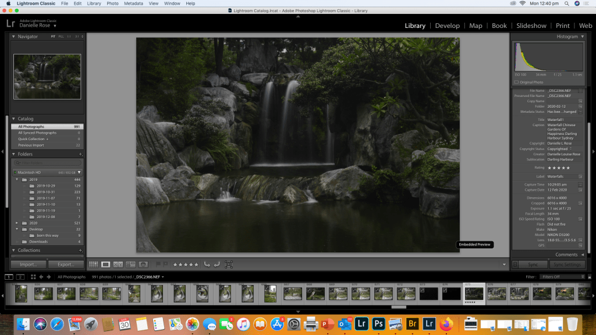Screen dimensions: 596x335
Task: Open the Filters Off dropdown
Action: [562, 277]
